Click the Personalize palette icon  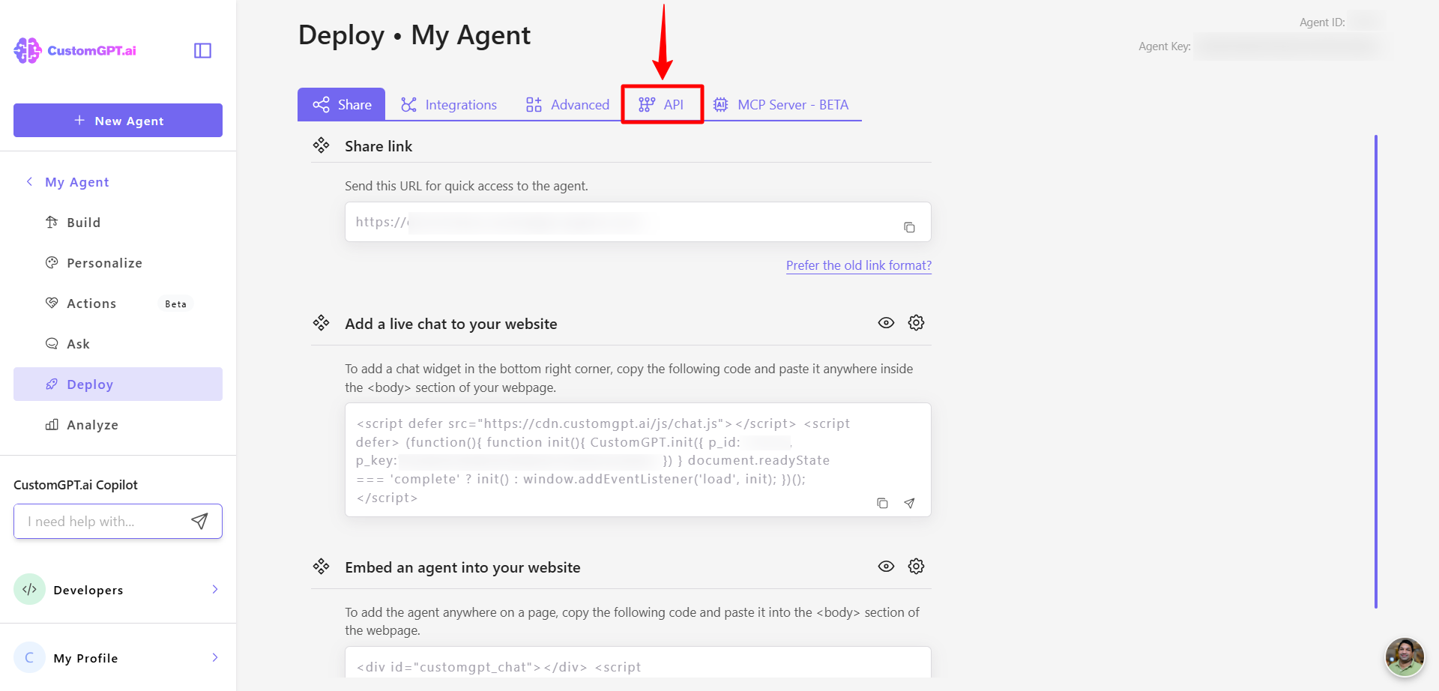52,262
